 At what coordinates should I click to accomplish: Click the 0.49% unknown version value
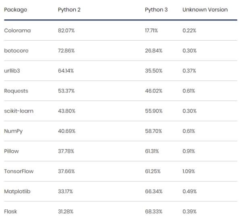(x=190, y=191)
